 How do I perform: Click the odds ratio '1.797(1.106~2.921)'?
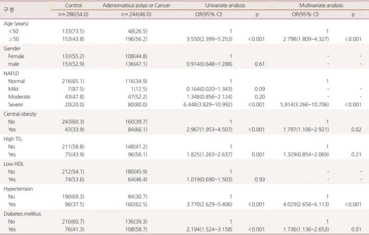pyautogui.click(x=306, y=130)
